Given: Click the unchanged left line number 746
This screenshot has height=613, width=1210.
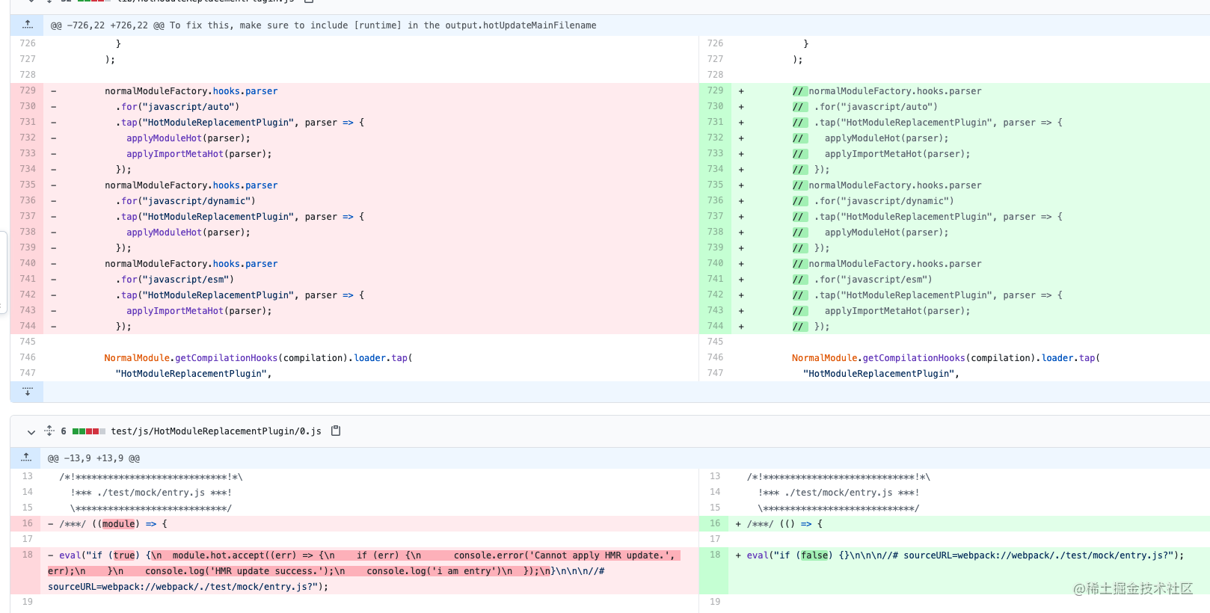Looking at the screenshot, I should (x=28, y=357).
